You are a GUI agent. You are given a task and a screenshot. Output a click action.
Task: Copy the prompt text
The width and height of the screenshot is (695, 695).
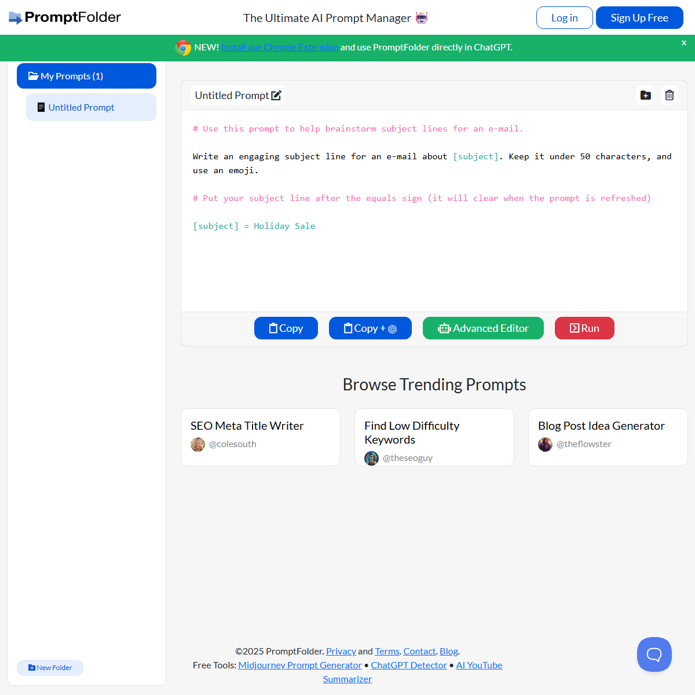click(x=286, y=328)
